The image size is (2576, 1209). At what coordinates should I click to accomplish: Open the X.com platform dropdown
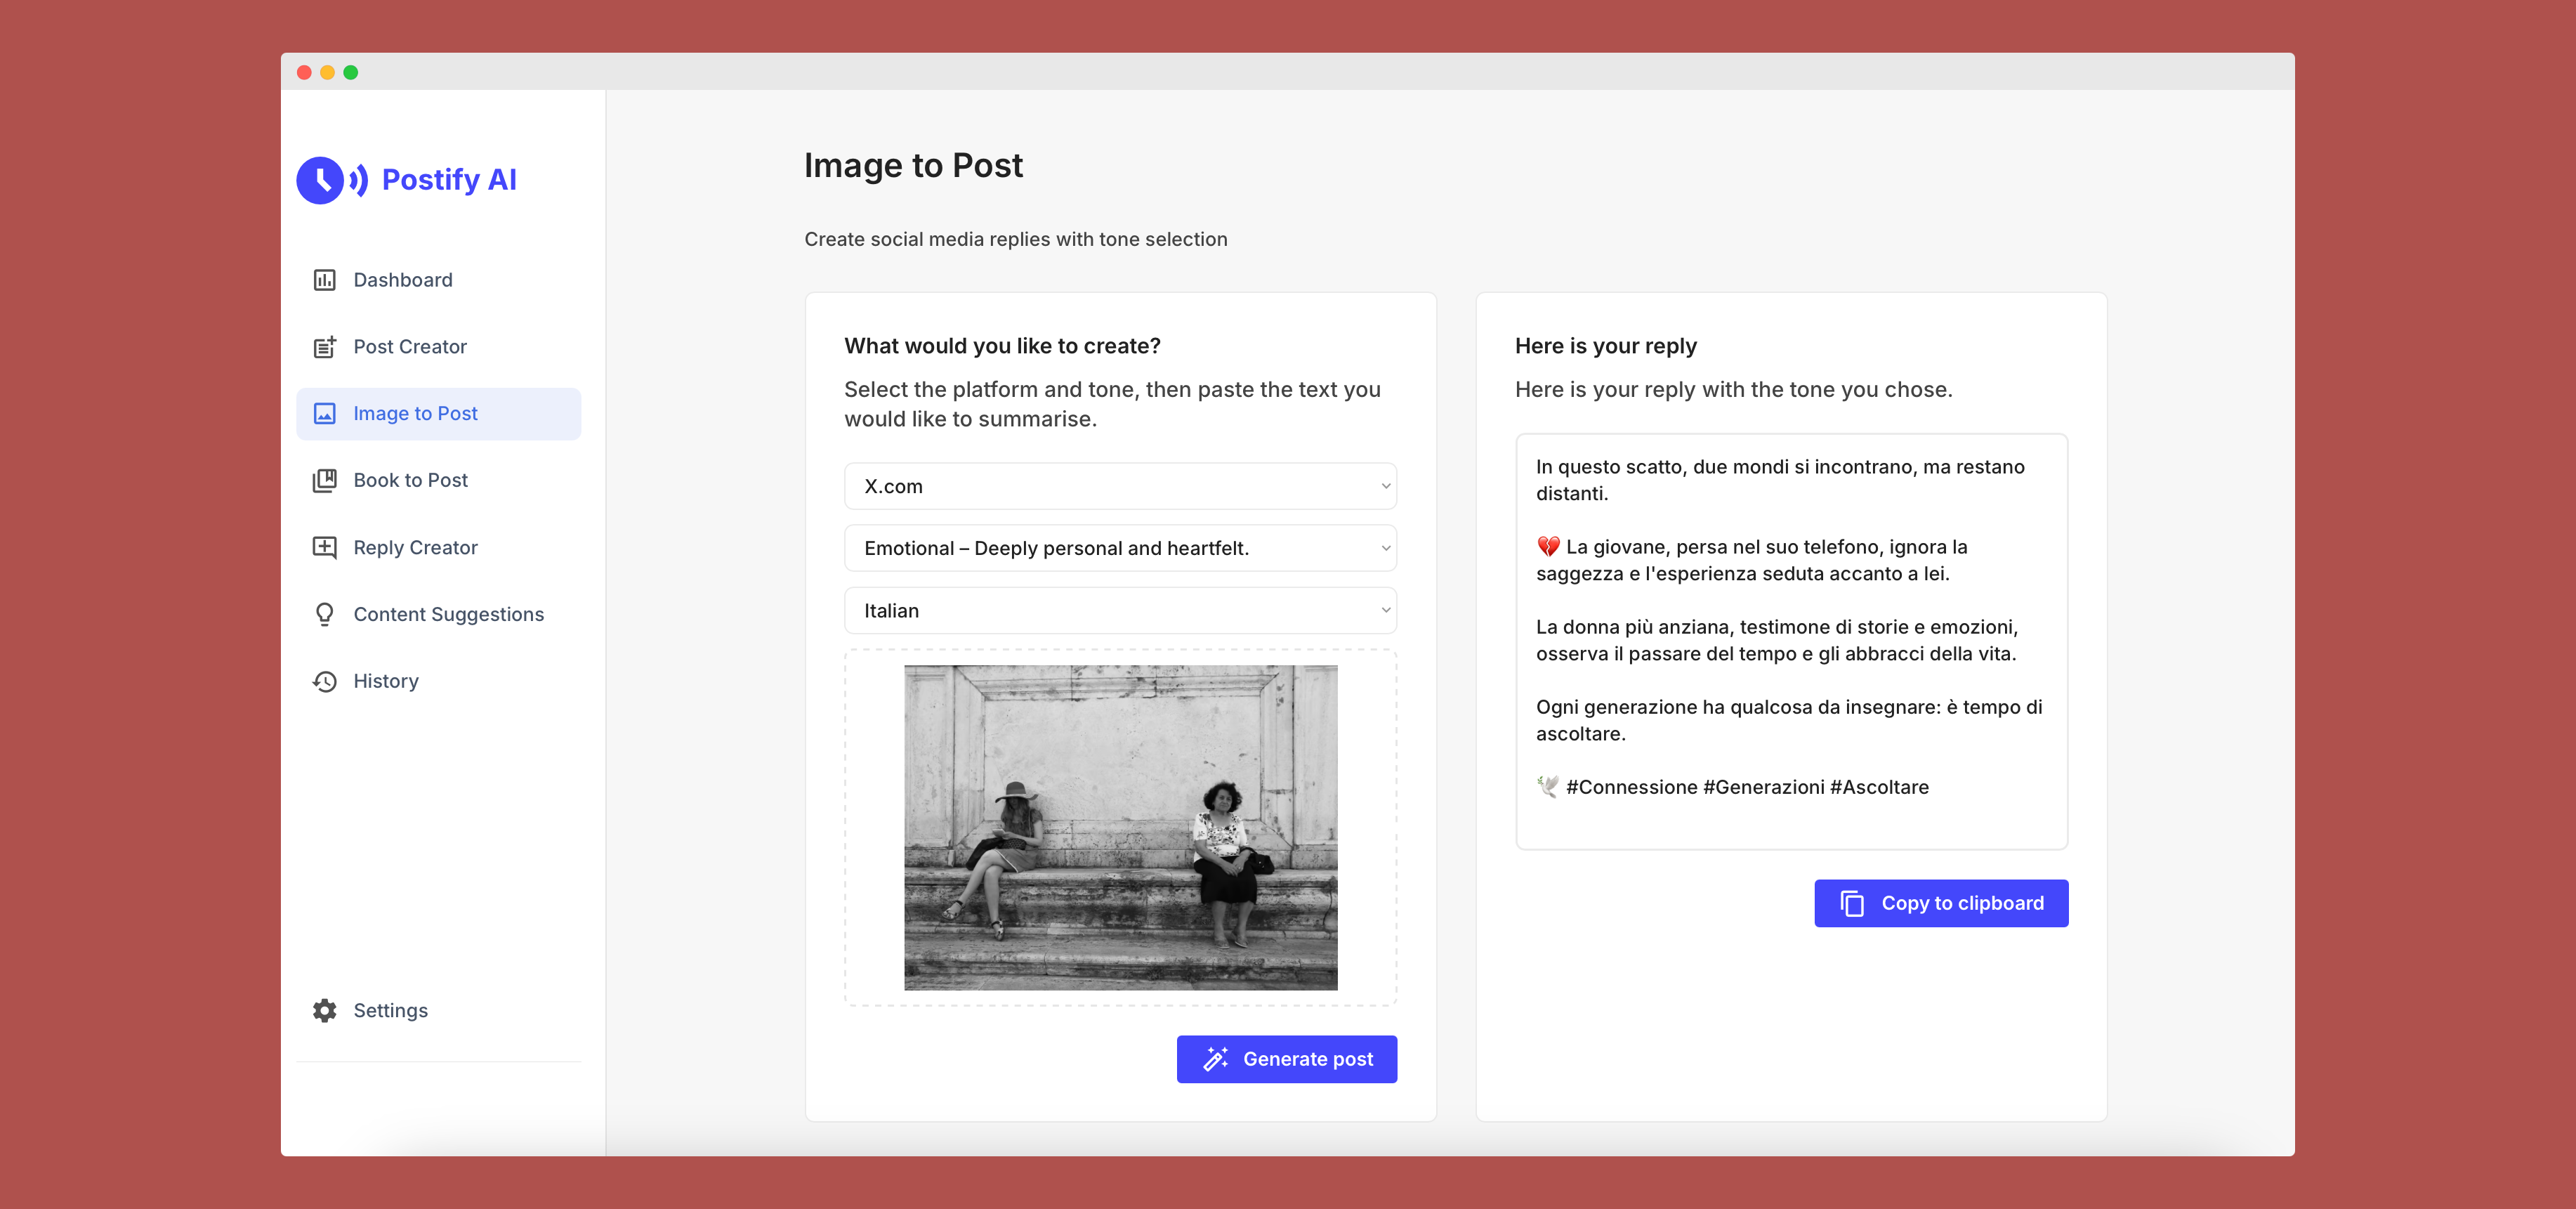[1119, 486]
